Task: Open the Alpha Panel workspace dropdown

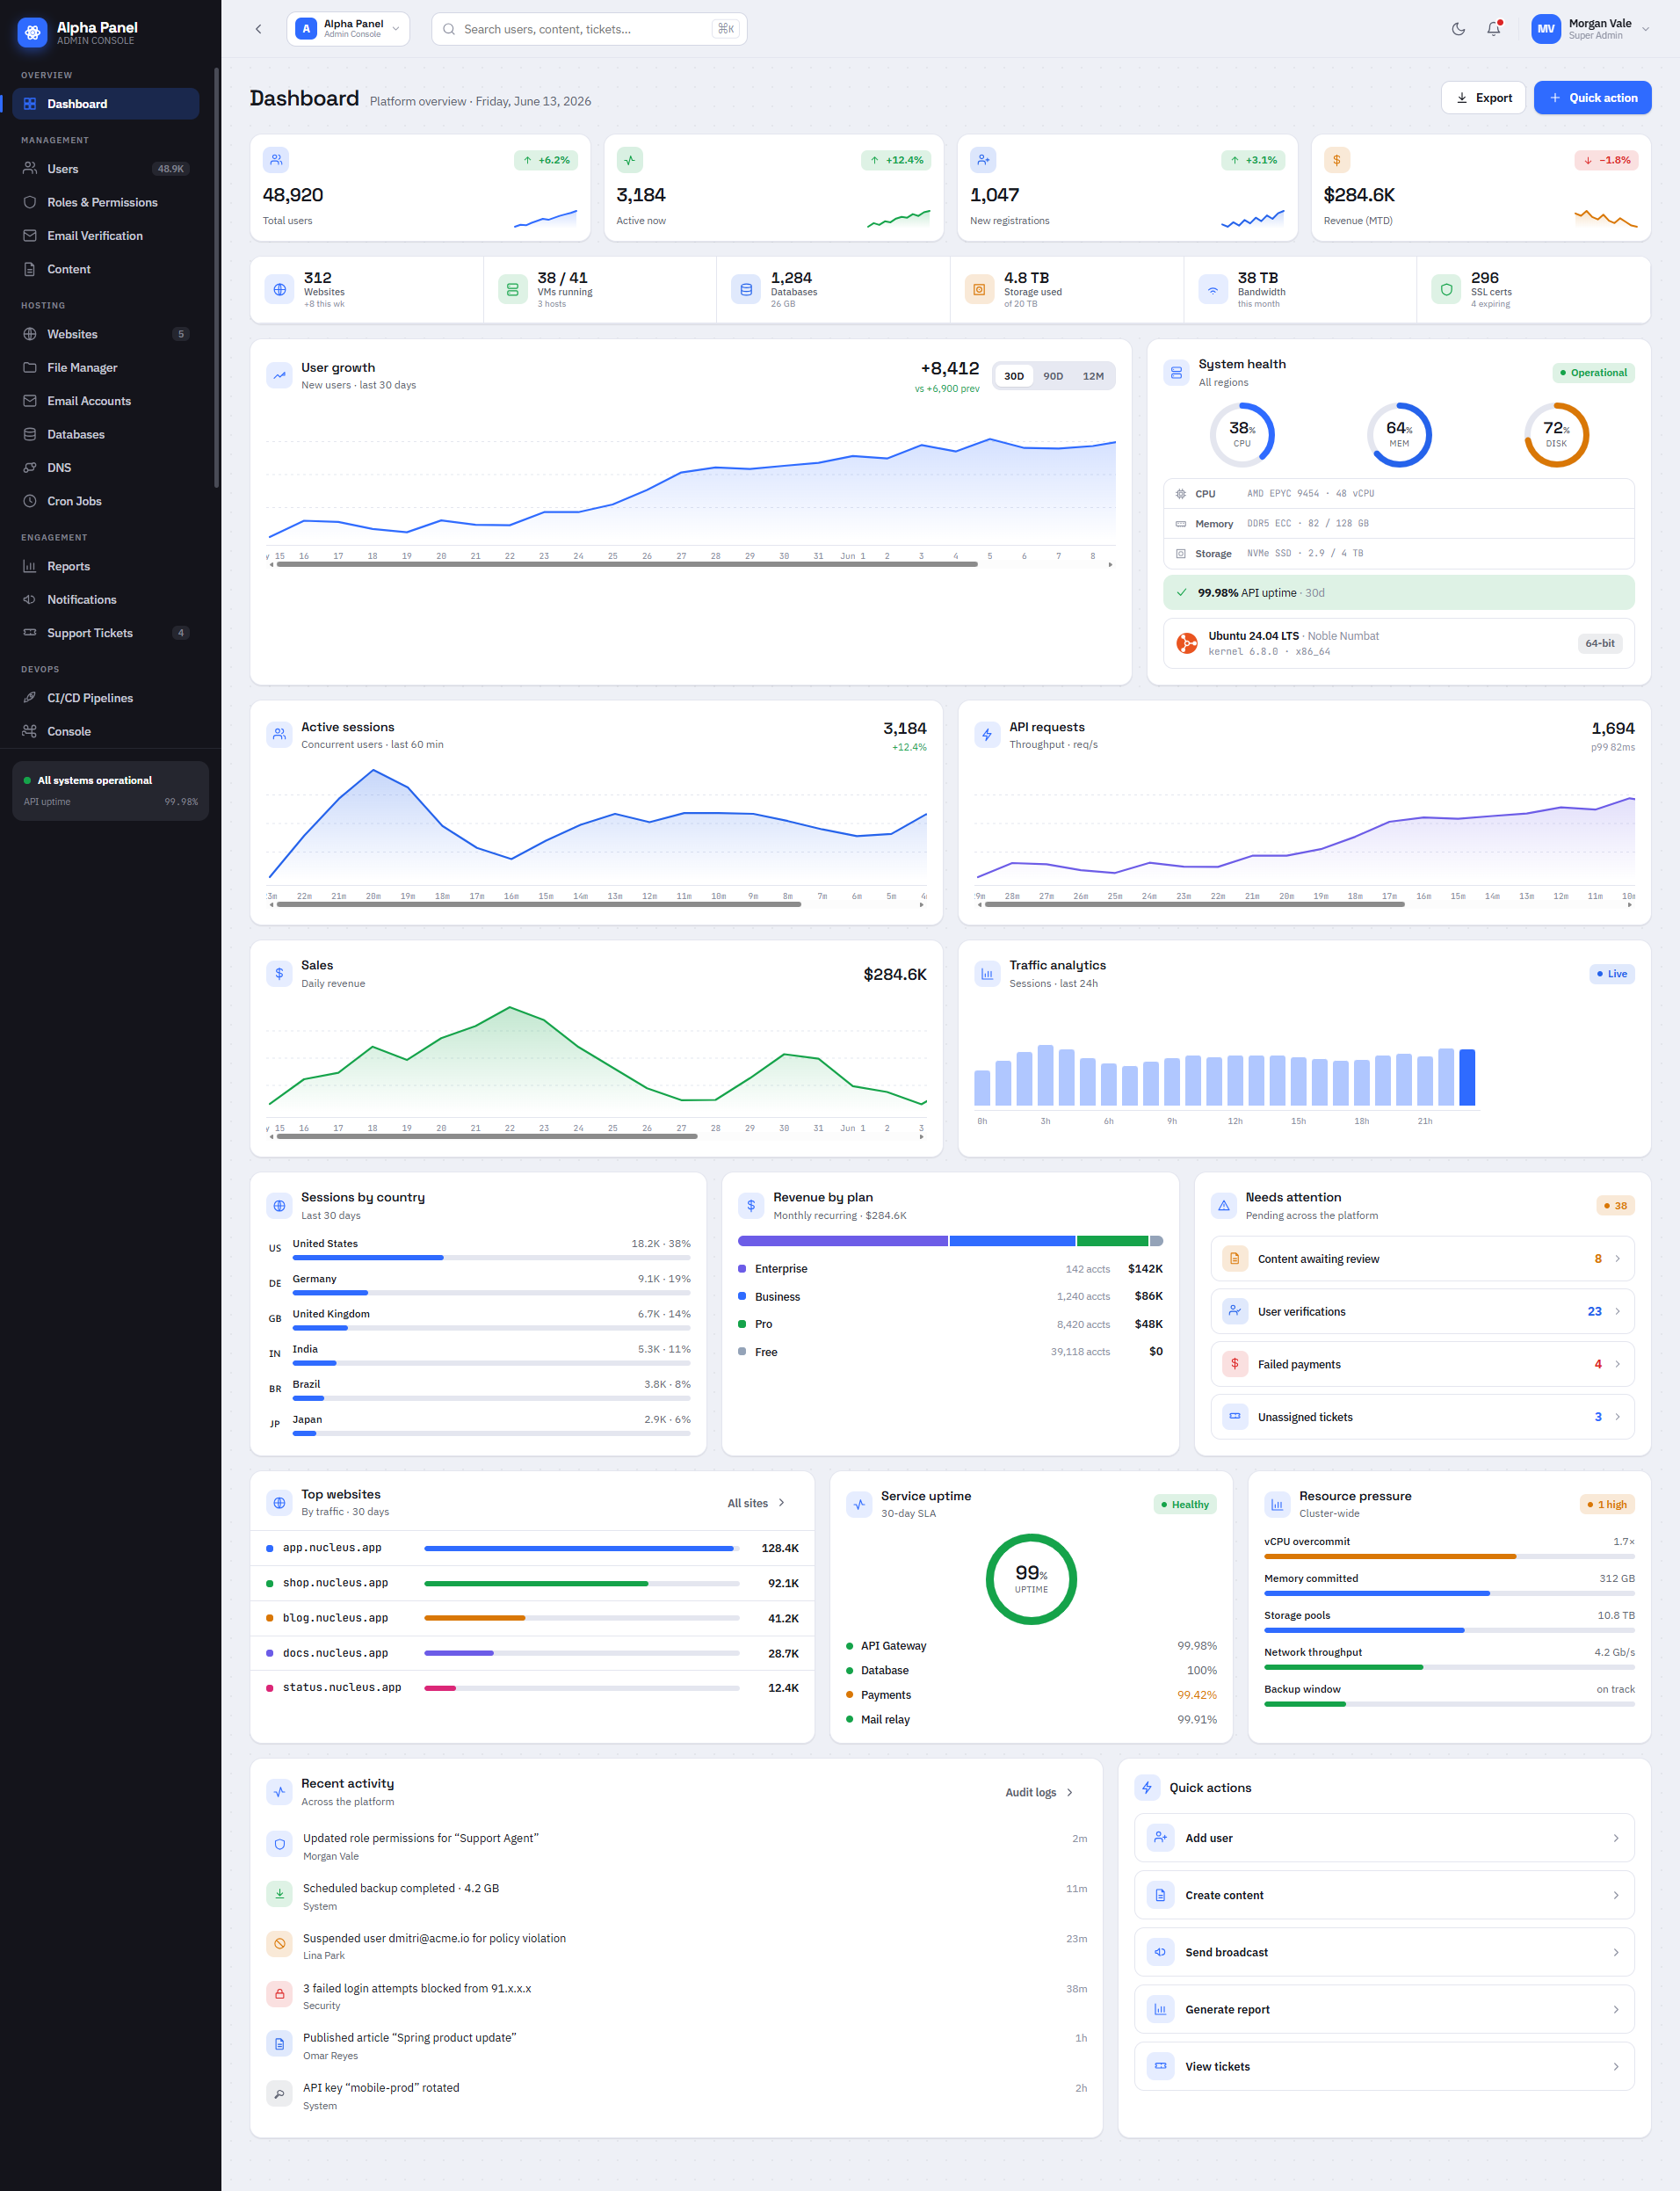Action: pyautogui.click(x=348, y=29)
